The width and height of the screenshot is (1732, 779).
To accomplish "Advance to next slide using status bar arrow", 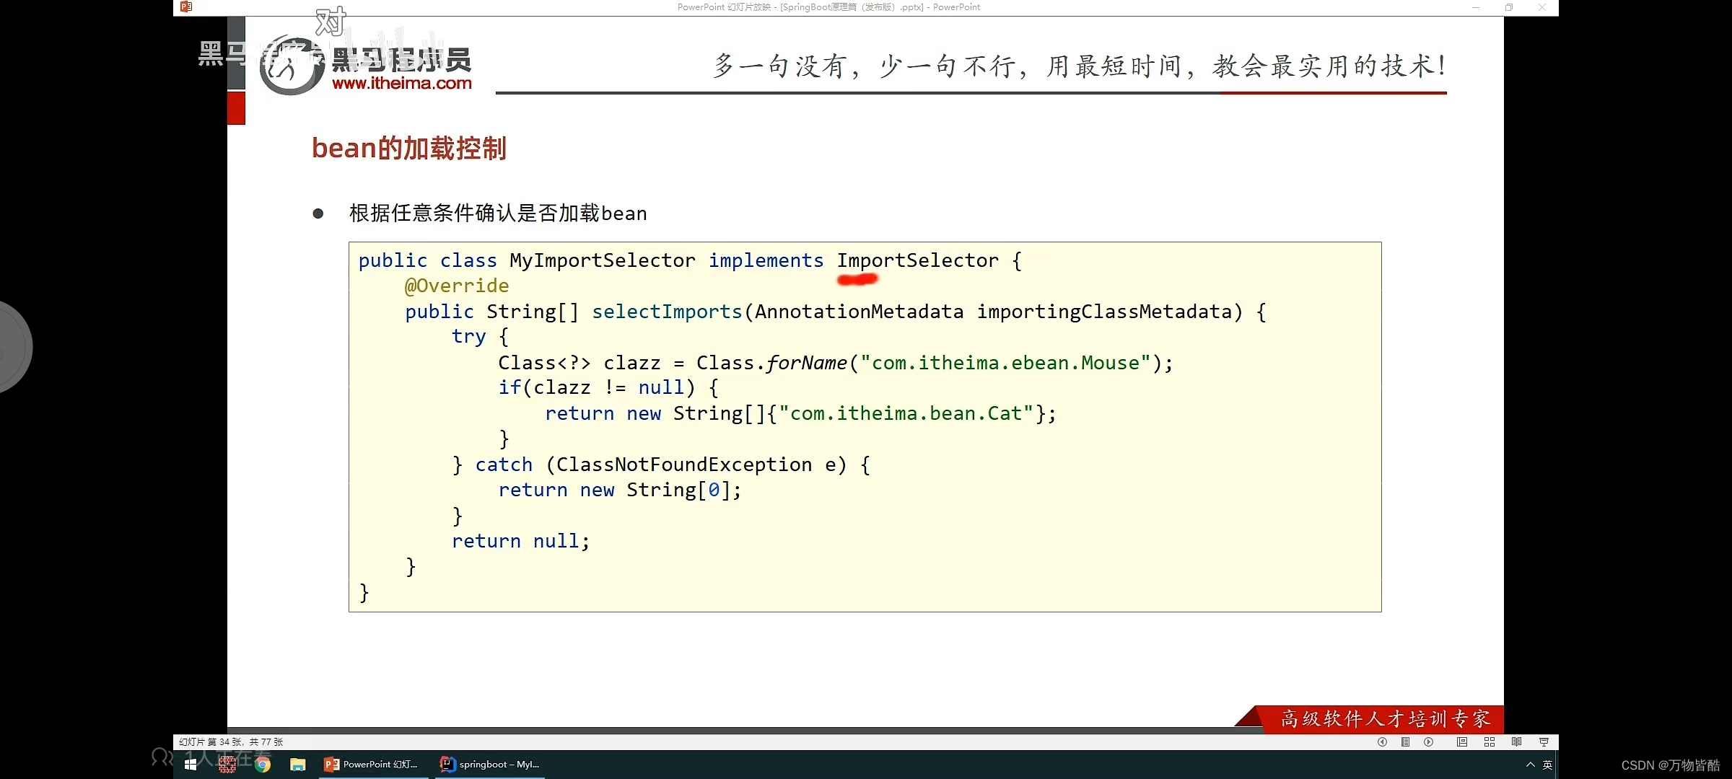I will [x=1428, y=742].
